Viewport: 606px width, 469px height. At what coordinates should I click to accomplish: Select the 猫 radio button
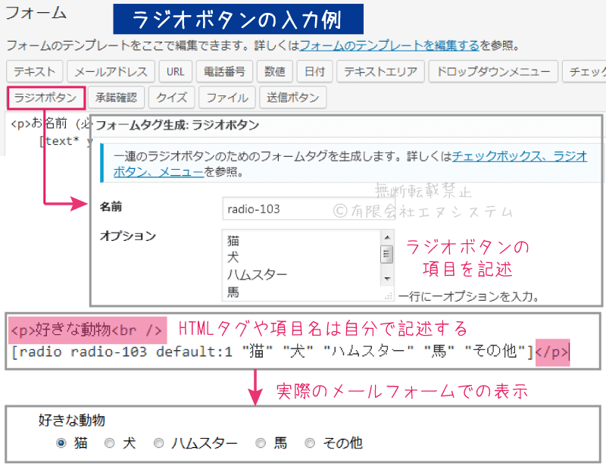(x=61, y=442)
